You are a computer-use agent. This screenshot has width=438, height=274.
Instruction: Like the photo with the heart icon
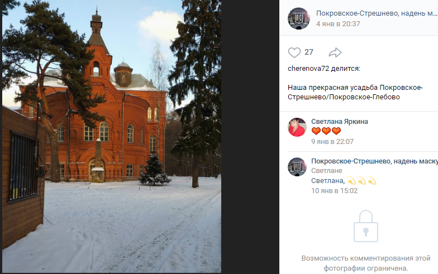click(x=294, y=52)
